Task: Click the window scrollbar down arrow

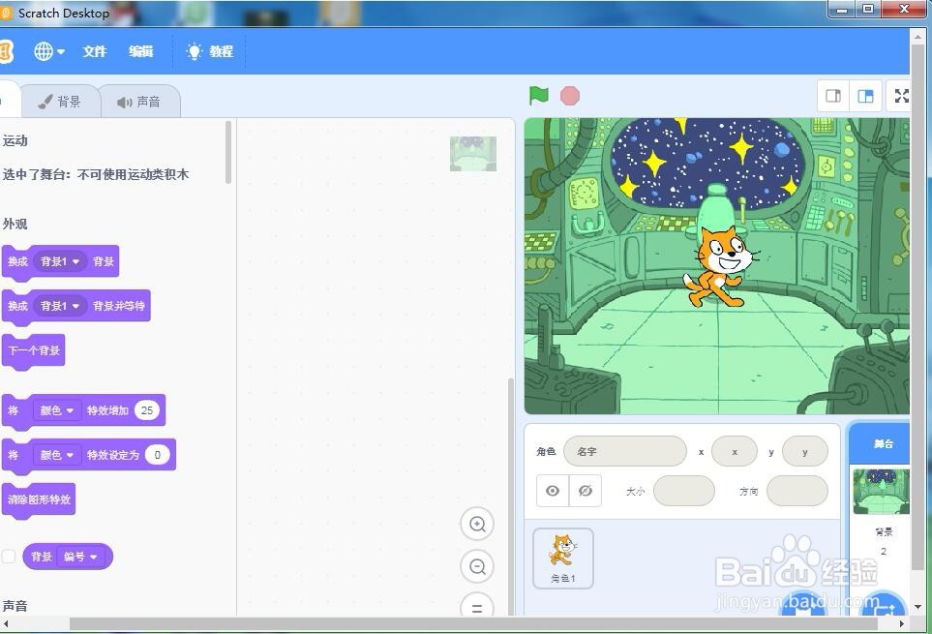Action: pyautogui.click(x=917, y=607)
